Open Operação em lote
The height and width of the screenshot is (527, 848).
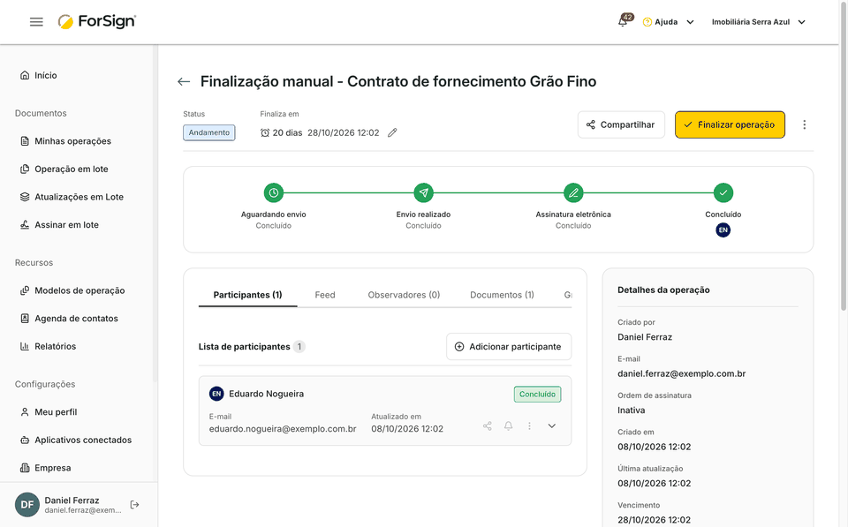point(64,169)
